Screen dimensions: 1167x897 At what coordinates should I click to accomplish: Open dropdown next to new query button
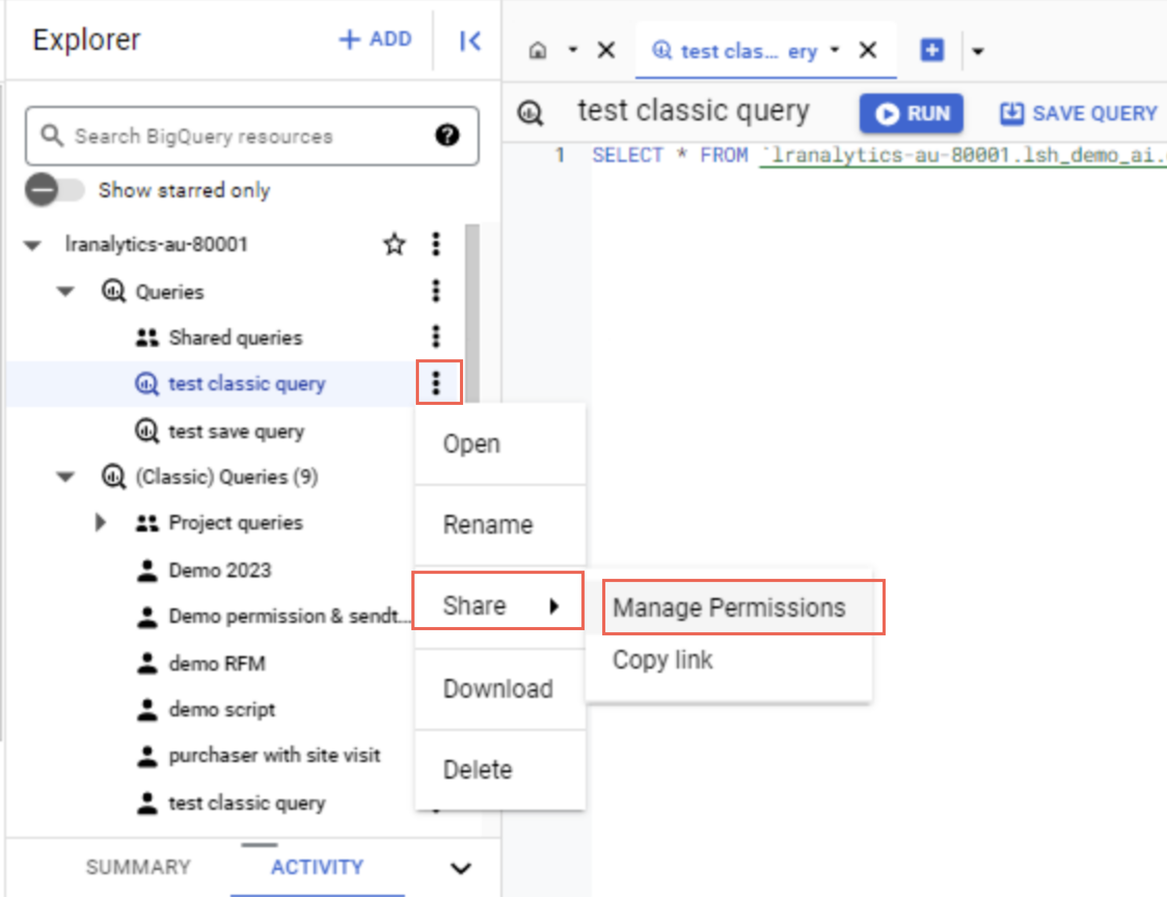(978, 51)
